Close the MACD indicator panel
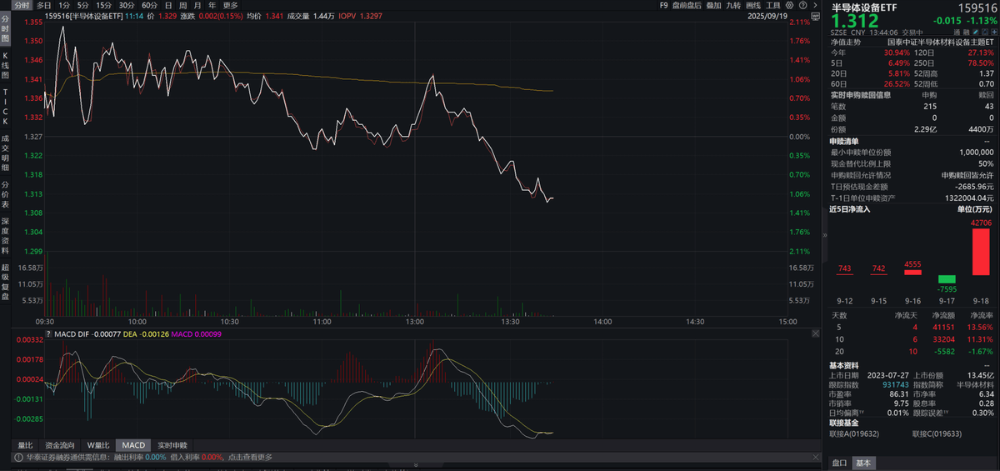The width and height of the screenshot is (1000, 471). [x=814, y=334]
